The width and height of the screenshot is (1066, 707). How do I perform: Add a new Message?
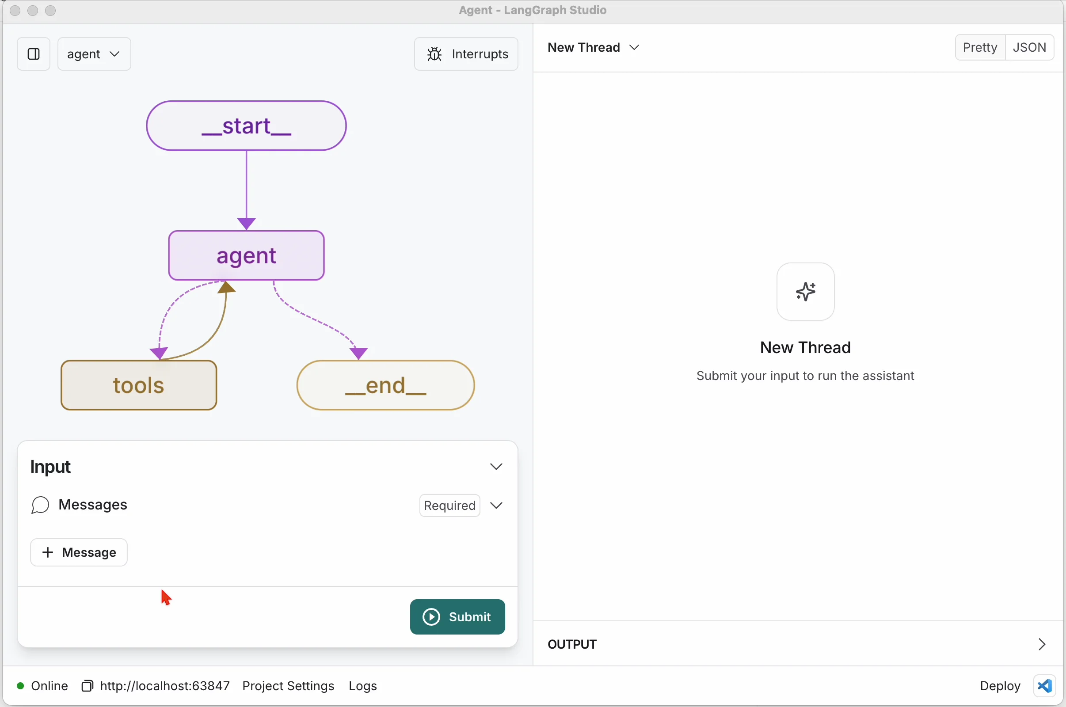pyautogui.click(x=79, y=552)
